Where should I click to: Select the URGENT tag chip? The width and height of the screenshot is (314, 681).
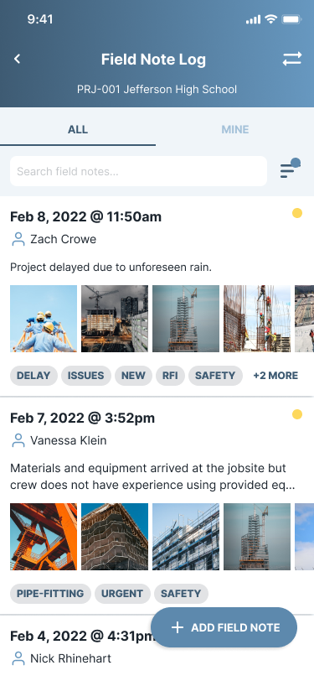click(123, 594)
